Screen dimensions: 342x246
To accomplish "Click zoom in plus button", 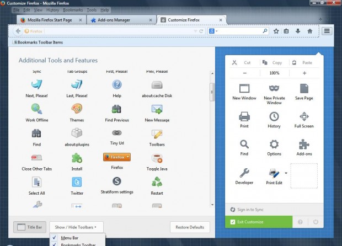I will 304,73.
